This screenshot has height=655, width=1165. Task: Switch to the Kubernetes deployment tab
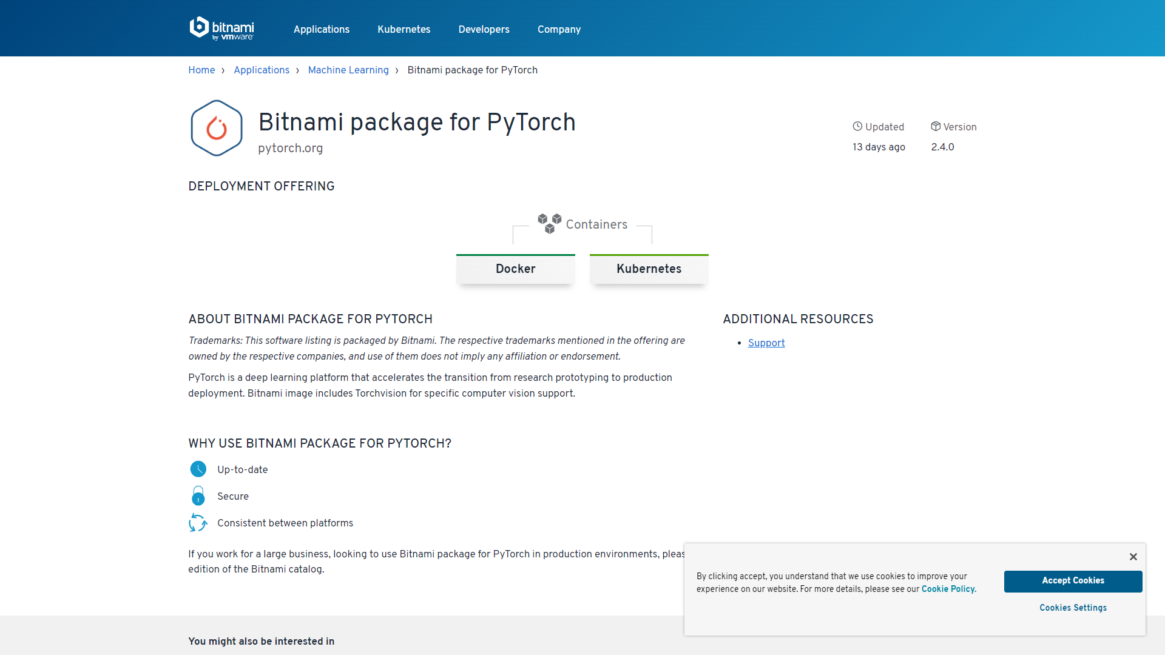[649, 269]
